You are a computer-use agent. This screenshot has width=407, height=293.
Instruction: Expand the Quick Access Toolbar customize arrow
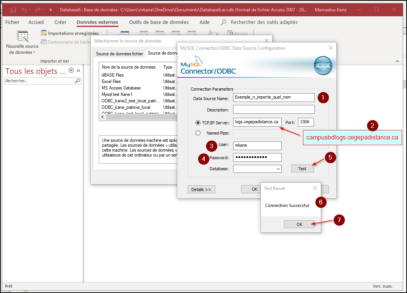click(x=51, y=10)
